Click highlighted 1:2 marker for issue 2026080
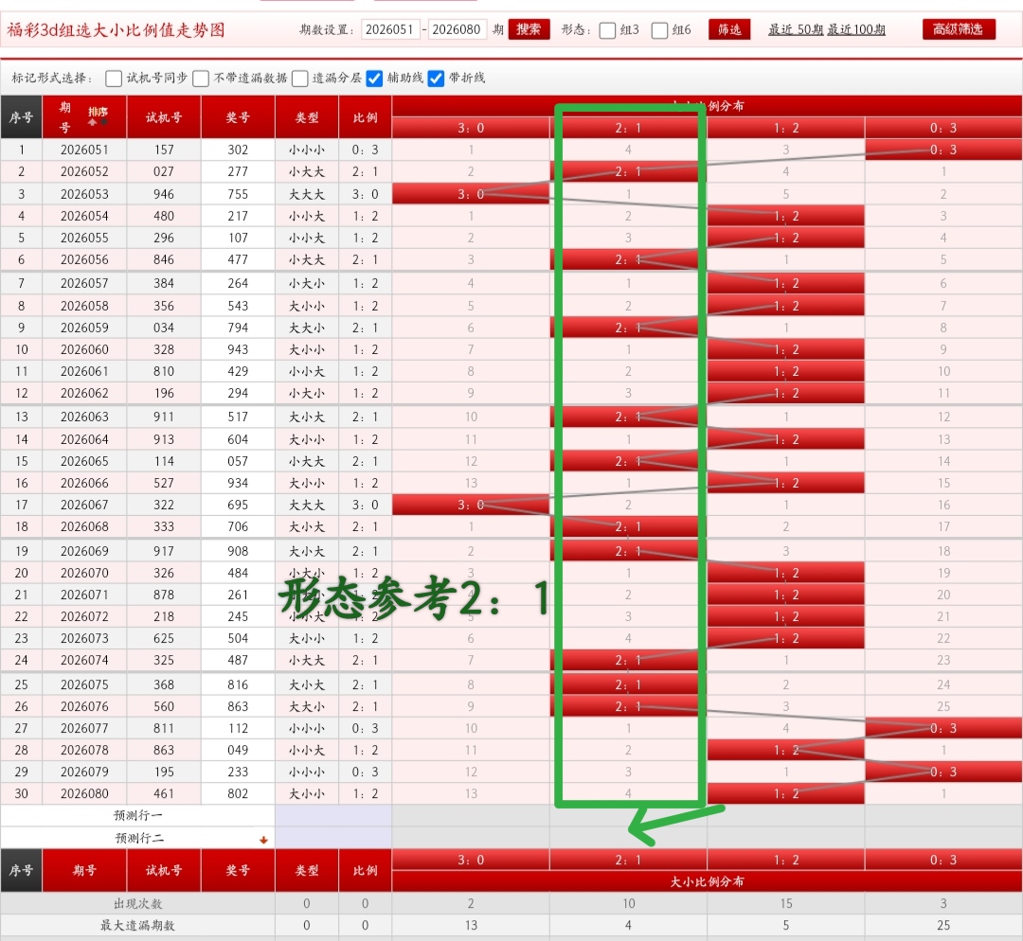 pyautogui.click(x=786, y=794)
